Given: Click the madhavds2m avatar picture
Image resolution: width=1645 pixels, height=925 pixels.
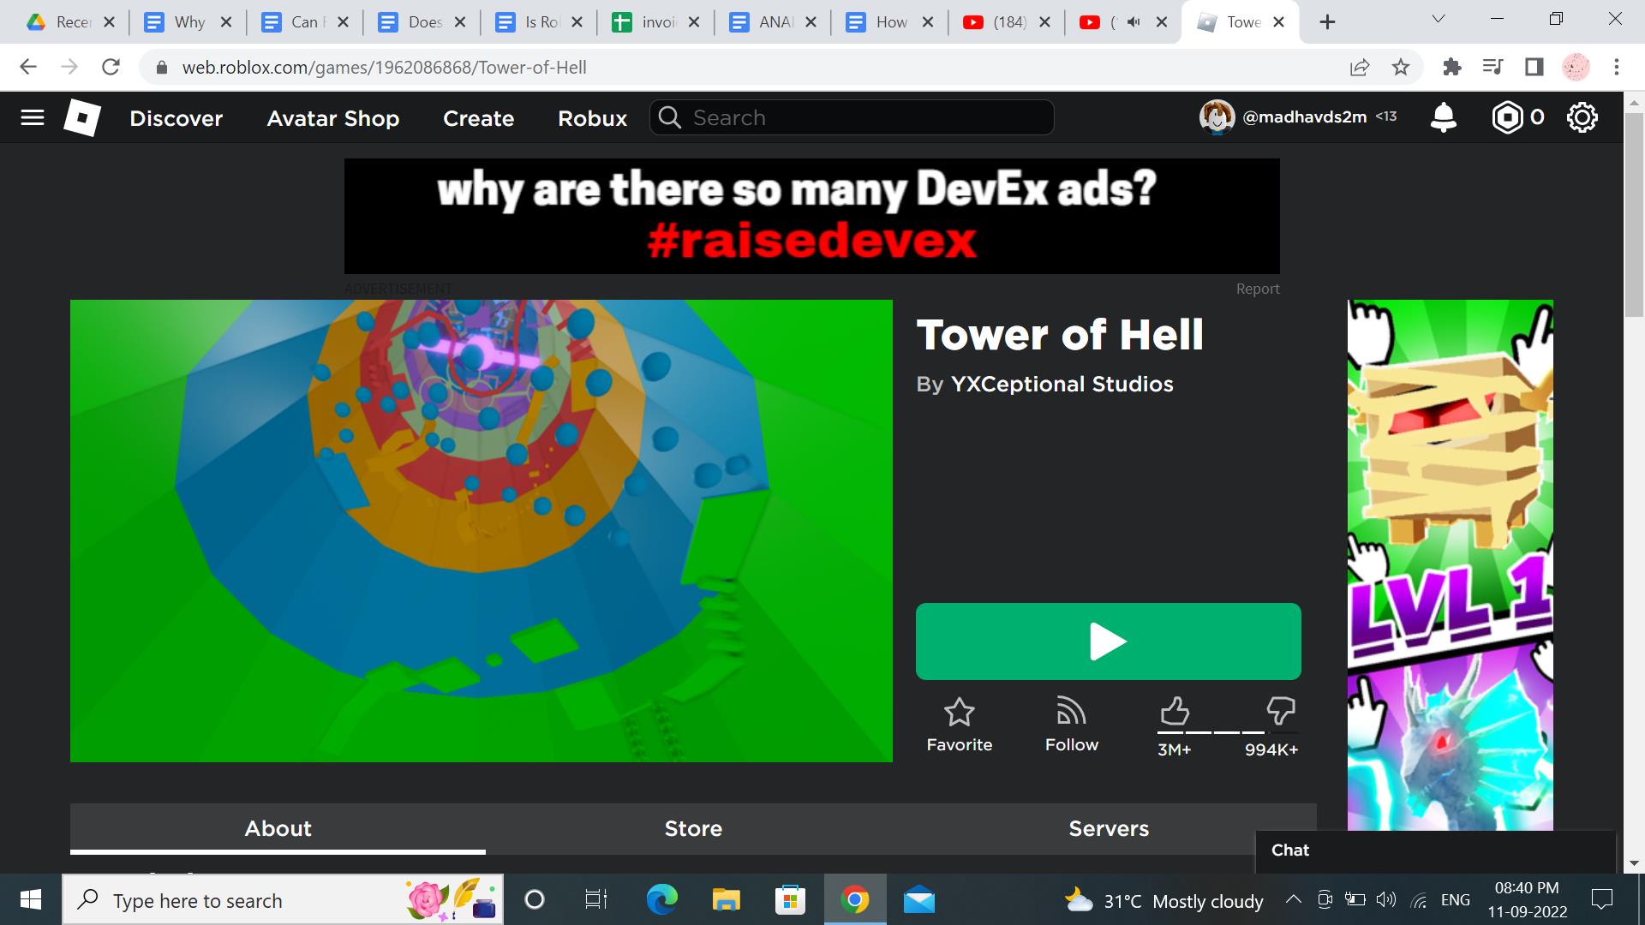Looking at the screenshot, I should point(1217,117).
